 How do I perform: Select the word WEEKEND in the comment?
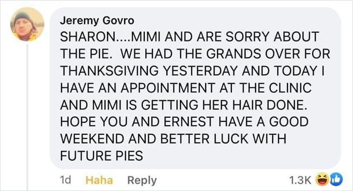tap(92, 138)
